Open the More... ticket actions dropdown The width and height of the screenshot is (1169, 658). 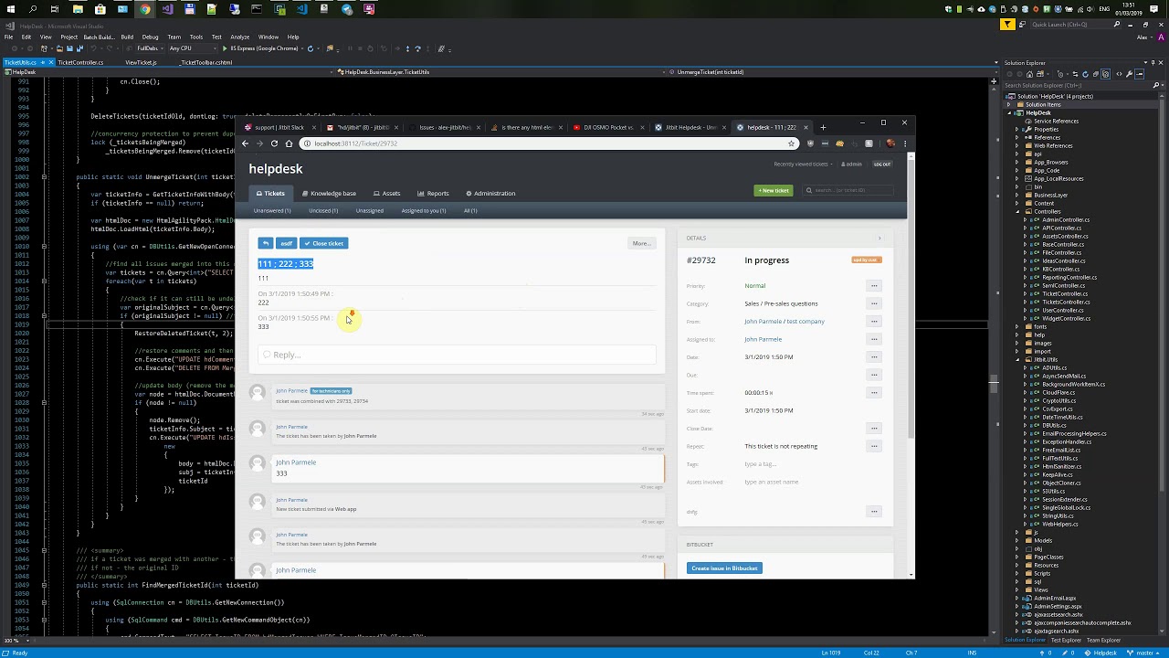click(x=641, y=243)
